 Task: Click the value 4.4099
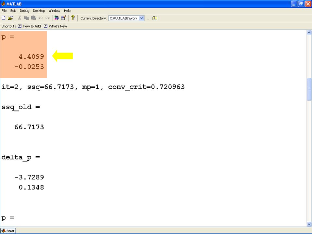(31, 57)
